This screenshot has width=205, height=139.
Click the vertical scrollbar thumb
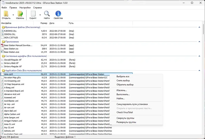pyautogui.click(x=203, y=29)
